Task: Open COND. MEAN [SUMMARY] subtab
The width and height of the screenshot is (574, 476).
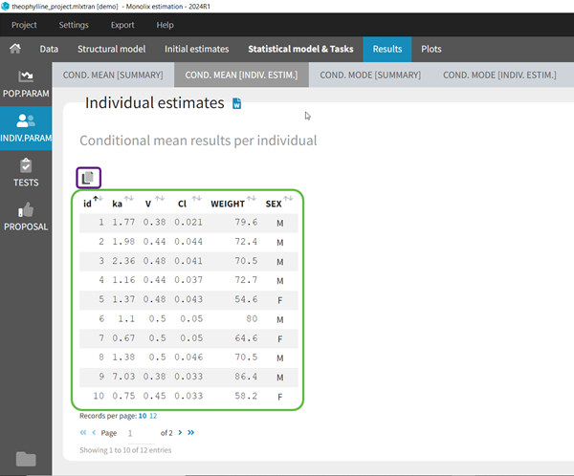Action: 113,75
